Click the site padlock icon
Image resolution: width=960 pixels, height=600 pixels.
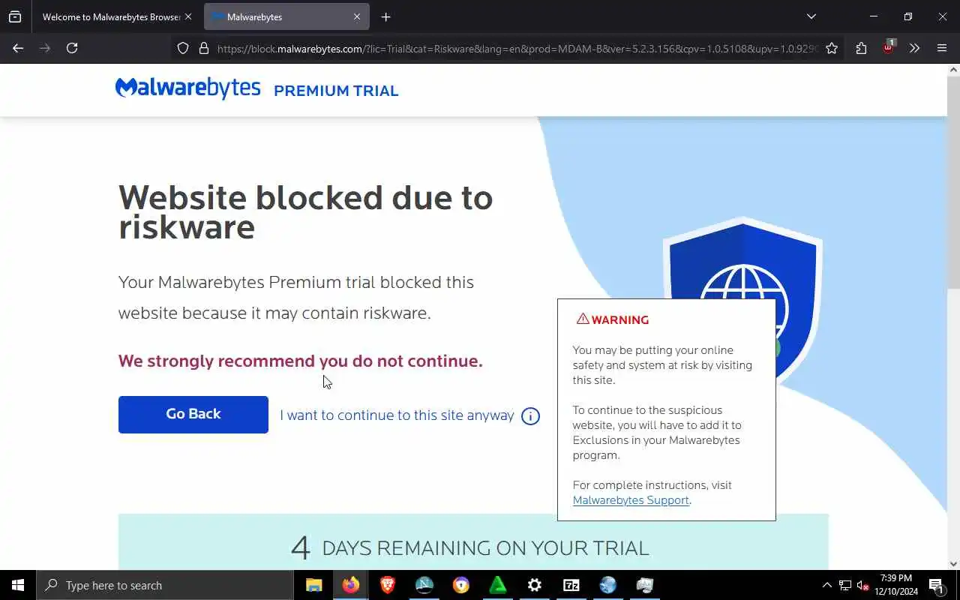(203, 48)
